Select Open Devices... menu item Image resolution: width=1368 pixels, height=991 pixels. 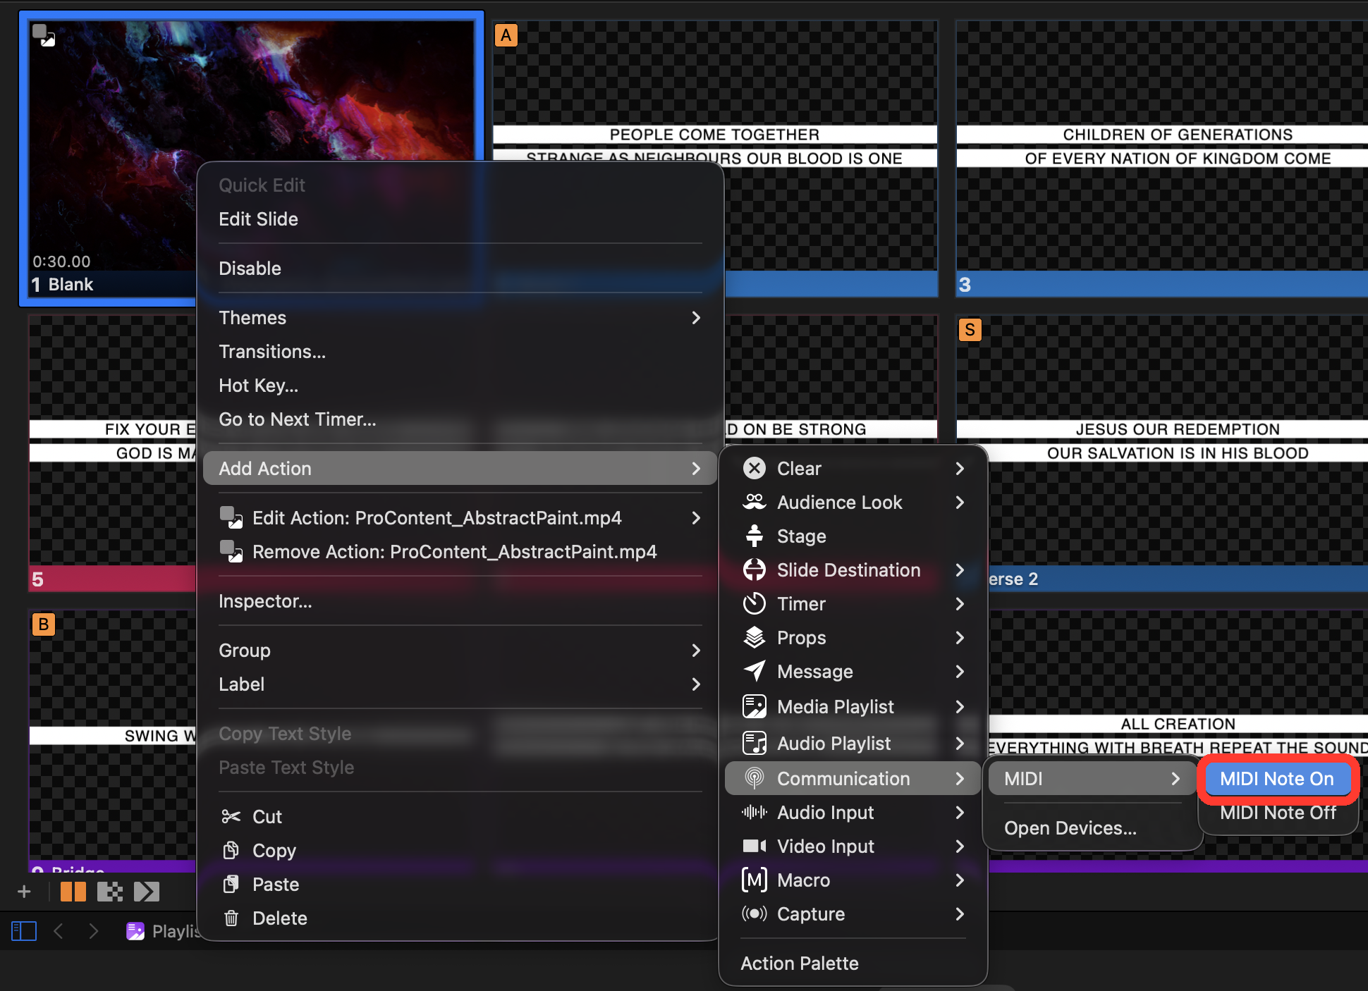pyautogui.click(x=1092, y=828)
